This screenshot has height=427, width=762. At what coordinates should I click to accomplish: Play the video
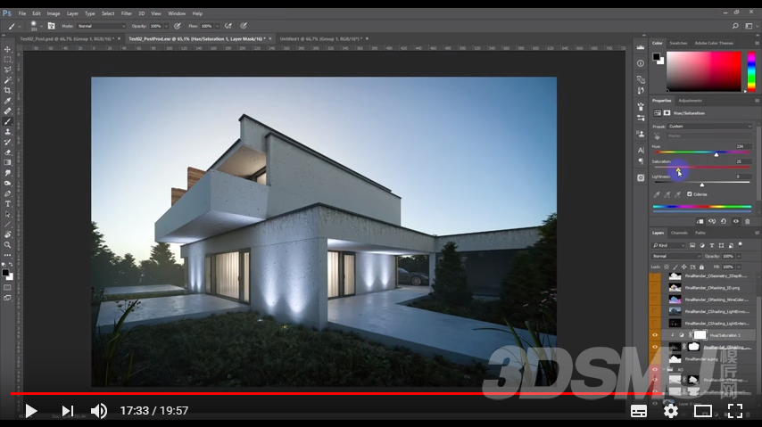[x=30, y=411]
